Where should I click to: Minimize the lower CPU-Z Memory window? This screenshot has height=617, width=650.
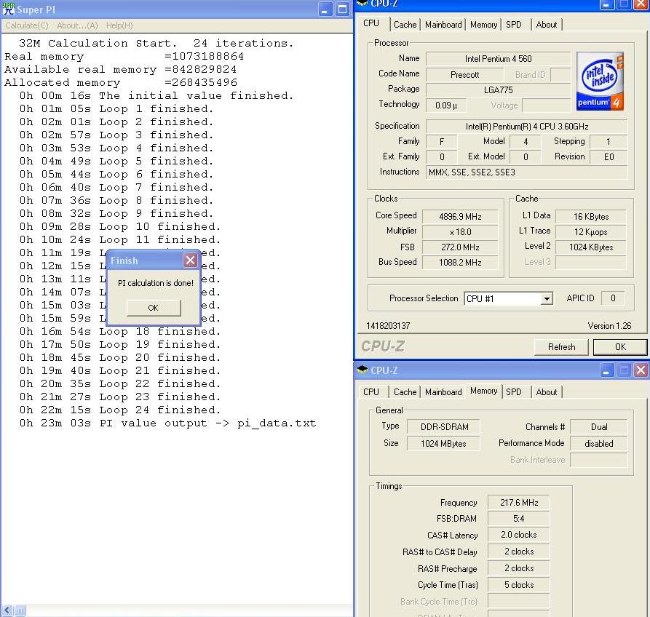pos(606,370)
